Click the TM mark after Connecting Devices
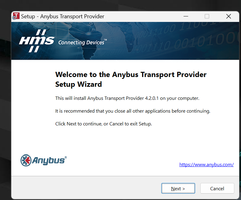241x200 pixels. pyautogui.click(x=105, y=40)
